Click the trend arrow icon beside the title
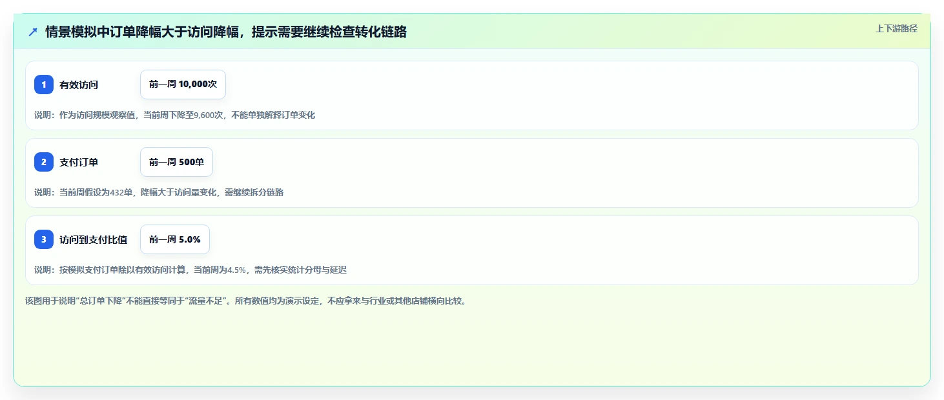944x400 pixels. pos(33,32)
